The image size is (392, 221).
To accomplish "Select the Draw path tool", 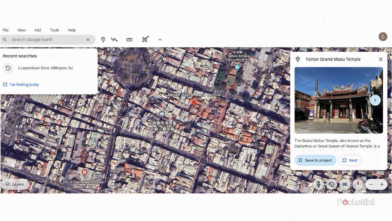I will click(114, 39).
